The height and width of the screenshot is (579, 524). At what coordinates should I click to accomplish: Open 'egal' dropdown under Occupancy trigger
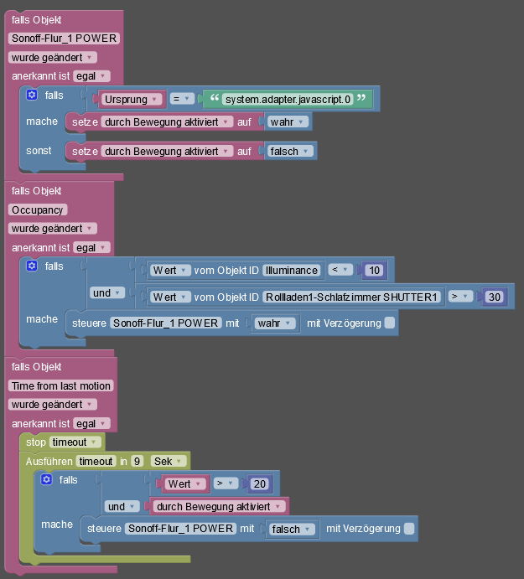[x=91, y=247]
